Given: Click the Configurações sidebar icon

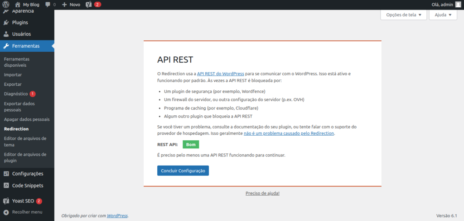Looking at the screenshot, I should click(x=6, y=173).
